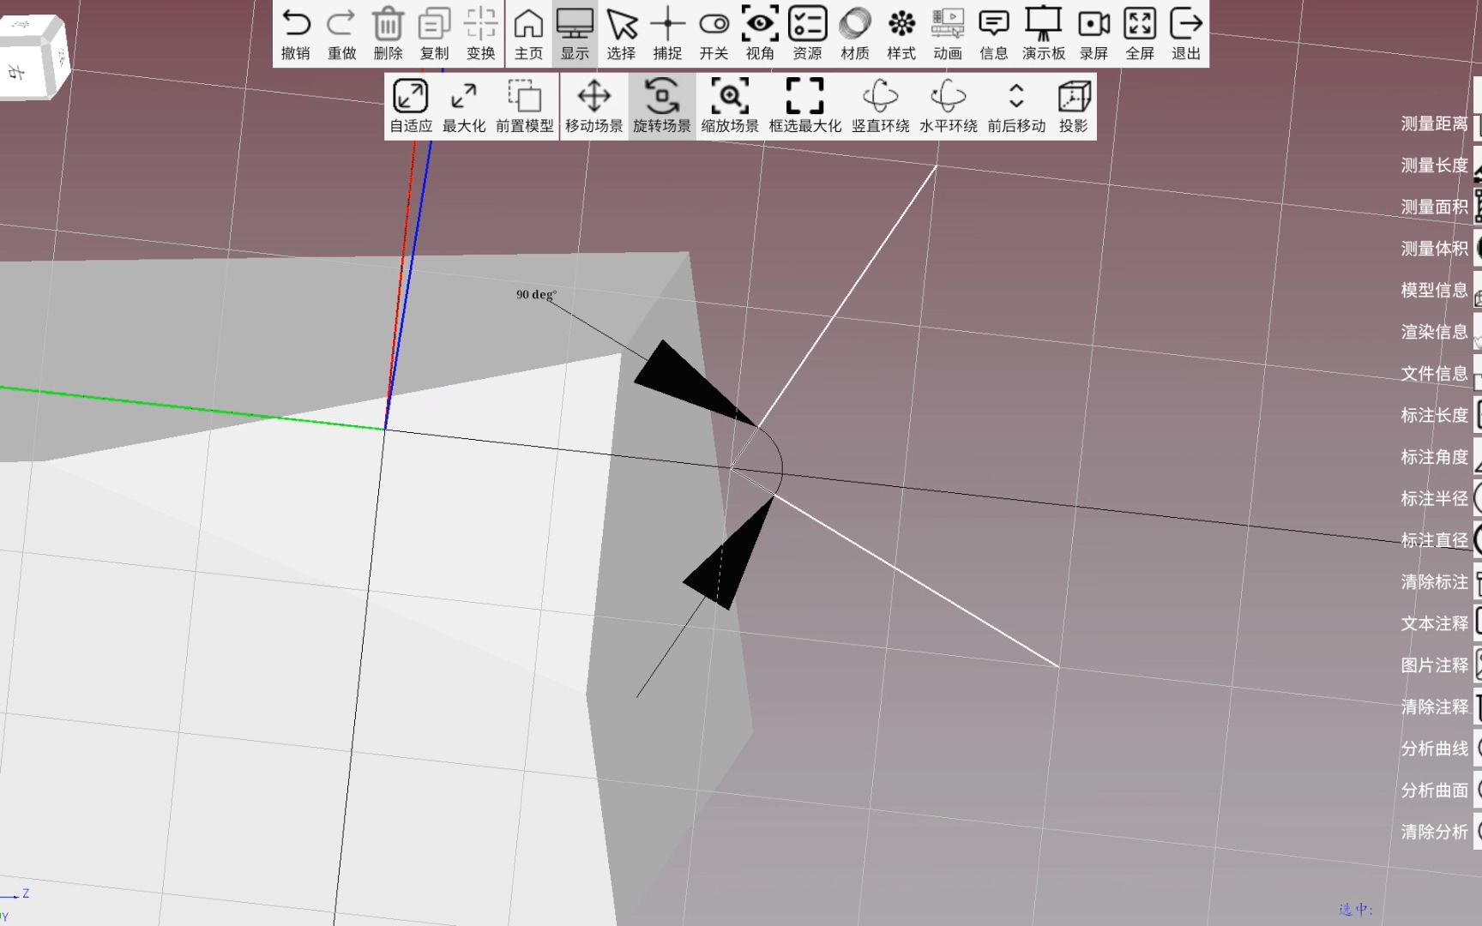This screenshot has height=926, width=1482.
Task: Click the 标注角度 annotate angle entry
Action: coord(1434,457)
